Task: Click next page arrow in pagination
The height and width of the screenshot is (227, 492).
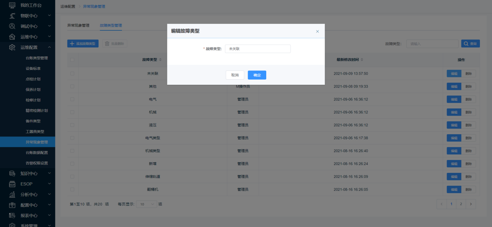Action: (471, 204)
